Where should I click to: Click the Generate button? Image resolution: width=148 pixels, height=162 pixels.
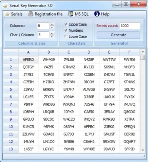(x=118, y=35)
